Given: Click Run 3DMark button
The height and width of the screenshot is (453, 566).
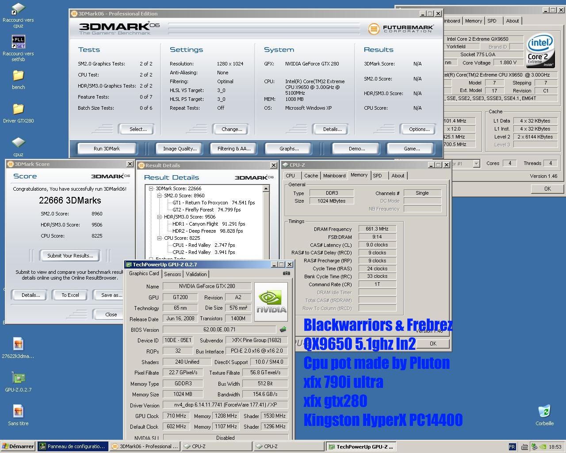Looking at the screenshot, I should (107, 149).
